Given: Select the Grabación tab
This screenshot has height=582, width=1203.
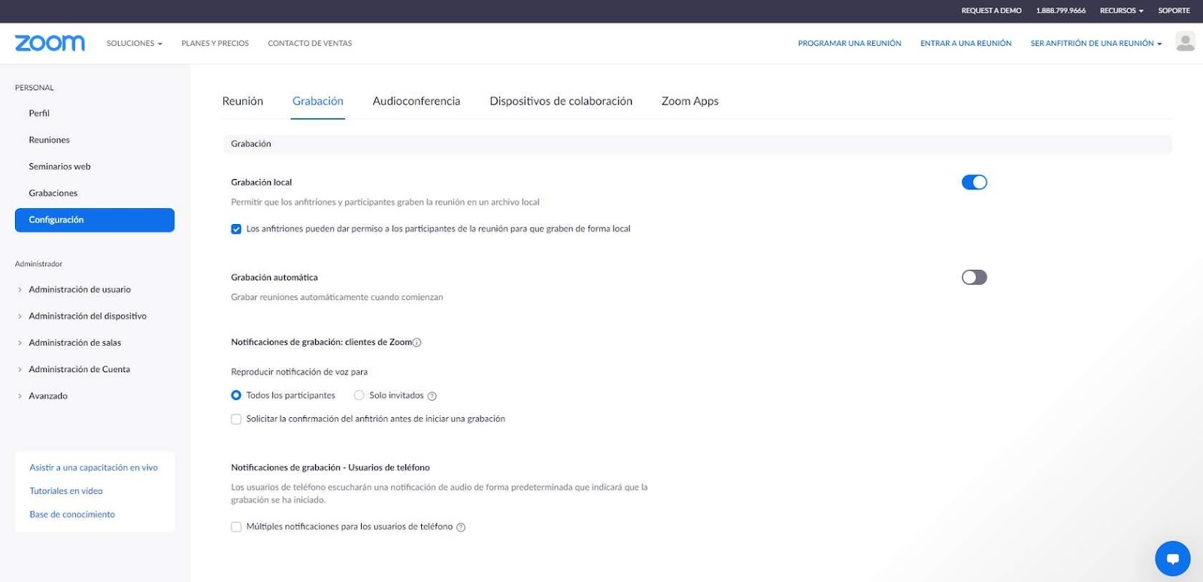Looking at the screenshot, I should (x=318, y=102).
